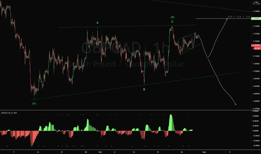Click the 0.0060 MACD scale value
This screenshot has width=261, height=154.
[x=256, y=116]
